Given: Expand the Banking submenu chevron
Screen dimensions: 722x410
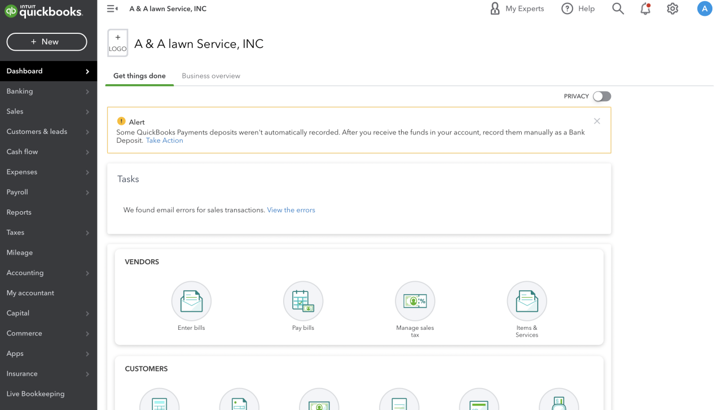Looking at the screenshot, I should [x=87, y=91].
